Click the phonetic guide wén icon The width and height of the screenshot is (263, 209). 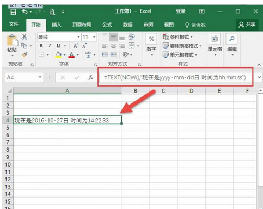[x=88, y=54]
